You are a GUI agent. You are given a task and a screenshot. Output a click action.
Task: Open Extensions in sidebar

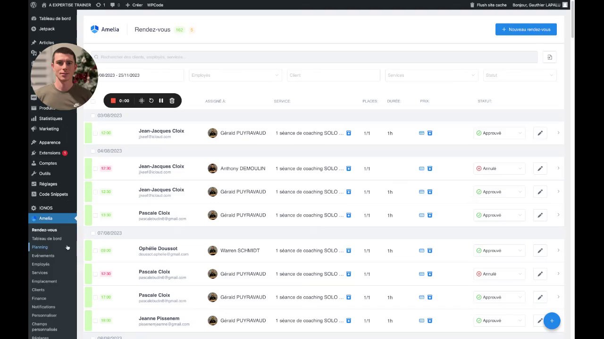50,153
